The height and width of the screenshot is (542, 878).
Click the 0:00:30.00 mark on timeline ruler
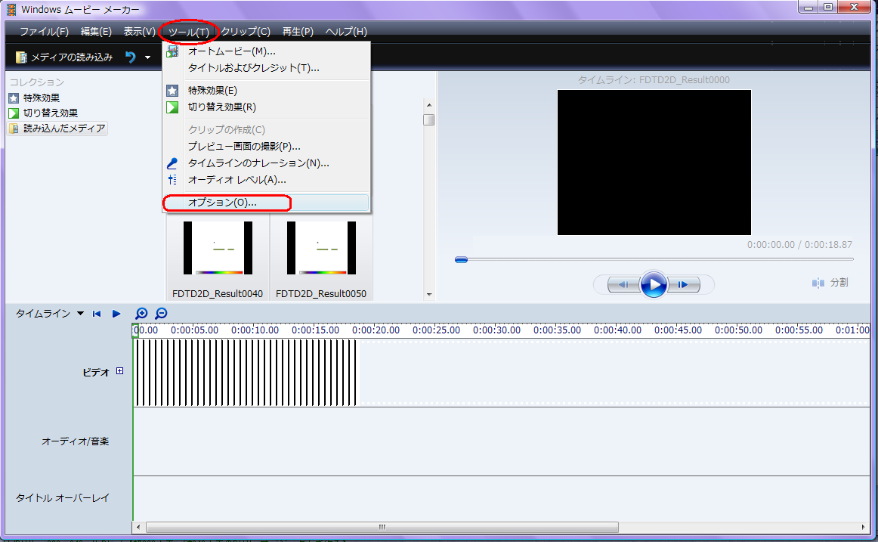tap(496, 330)
